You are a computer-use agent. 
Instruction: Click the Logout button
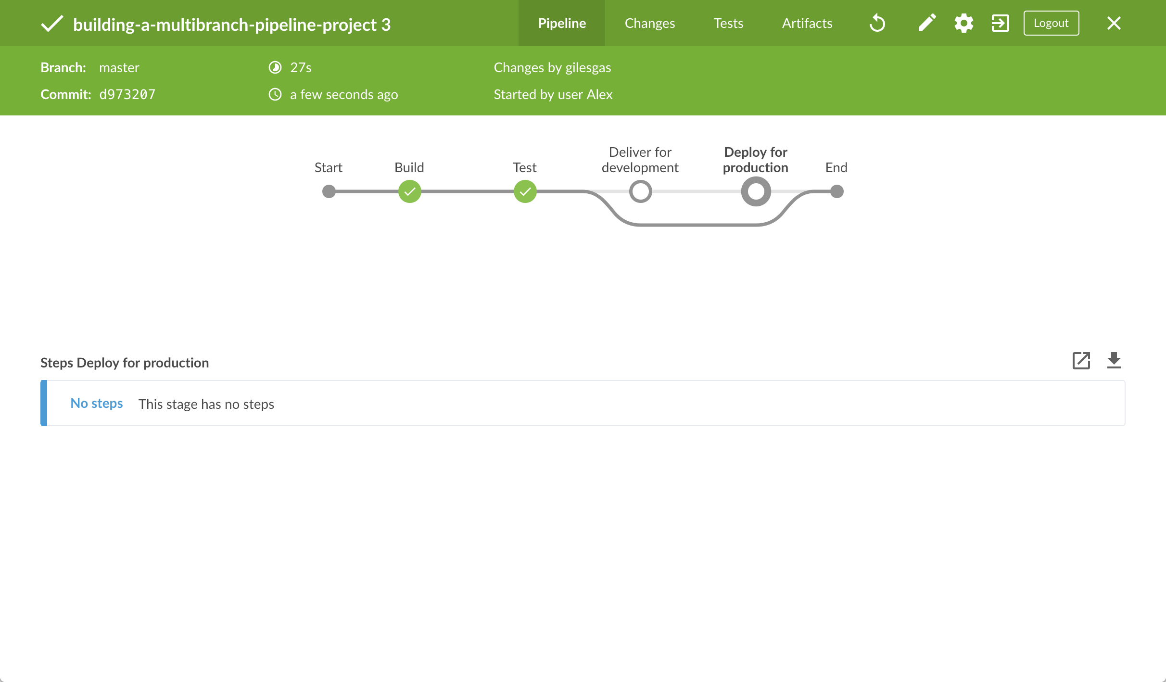(1051, 23)
